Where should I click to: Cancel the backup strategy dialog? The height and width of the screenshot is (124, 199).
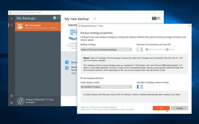[179, 108]
